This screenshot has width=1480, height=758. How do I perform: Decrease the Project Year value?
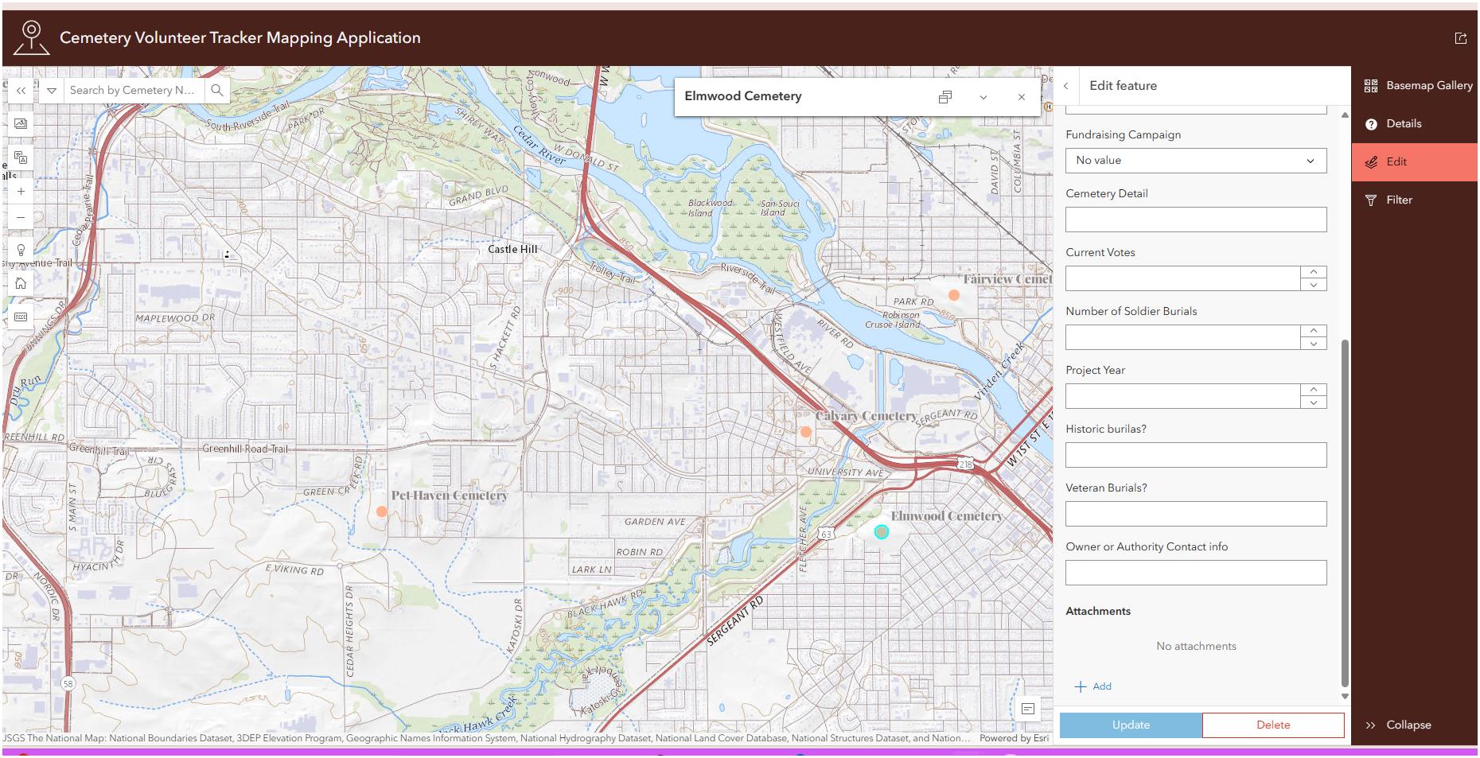[x=1314, y=402]
